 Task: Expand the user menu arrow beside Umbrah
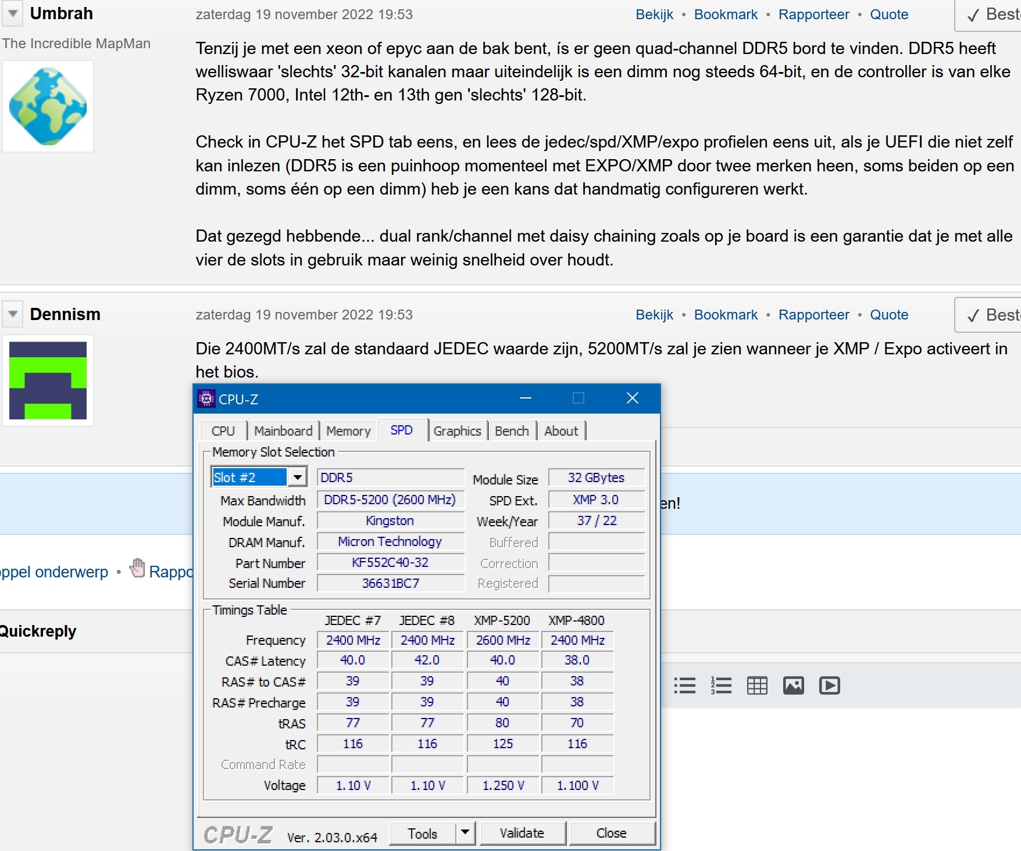pos(13,13)
